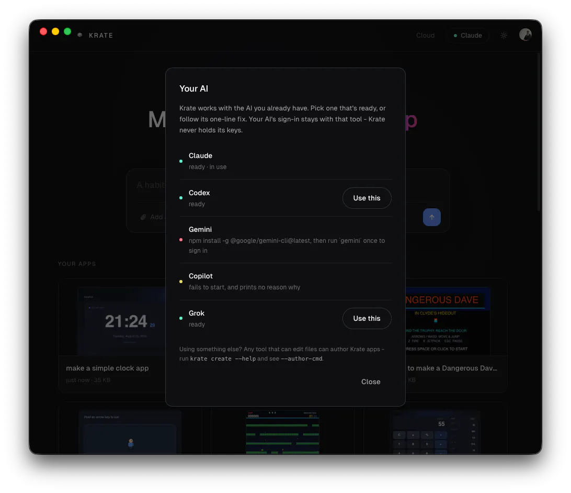Click the 'to make a Dangerous Dav...' title
This screenshot has width=571, height=493.
[452, 368]
